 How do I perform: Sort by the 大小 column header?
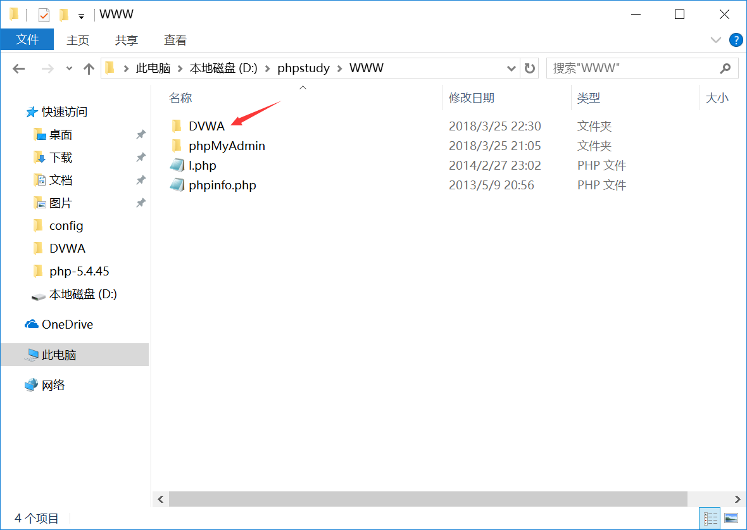pos(717,98)
